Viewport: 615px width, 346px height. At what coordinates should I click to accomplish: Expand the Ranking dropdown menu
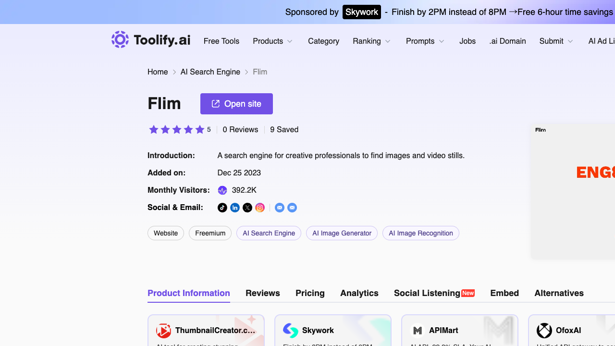(x=372, y=41)
